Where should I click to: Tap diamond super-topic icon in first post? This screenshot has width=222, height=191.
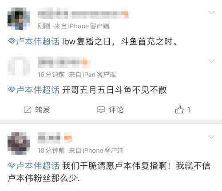click(12, 41)
